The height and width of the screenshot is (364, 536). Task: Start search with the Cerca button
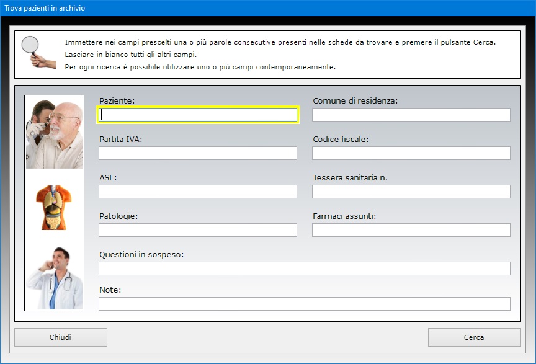coord(474,337)
